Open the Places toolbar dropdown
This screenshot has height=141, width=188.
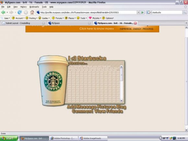tap(70, 18)
